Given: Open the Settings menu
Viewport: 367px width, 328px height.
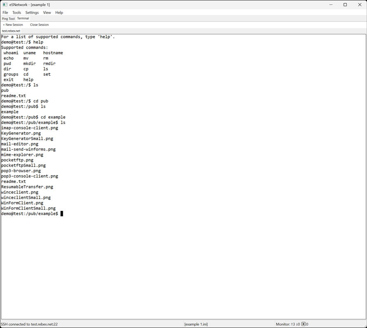Looking at the screenshot, I should point(32,13).
